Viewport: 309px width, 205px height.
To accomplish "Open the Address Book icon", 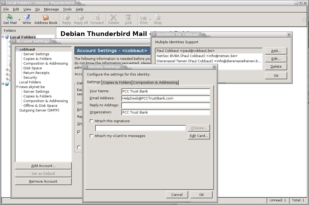I will tap(46, 17).
